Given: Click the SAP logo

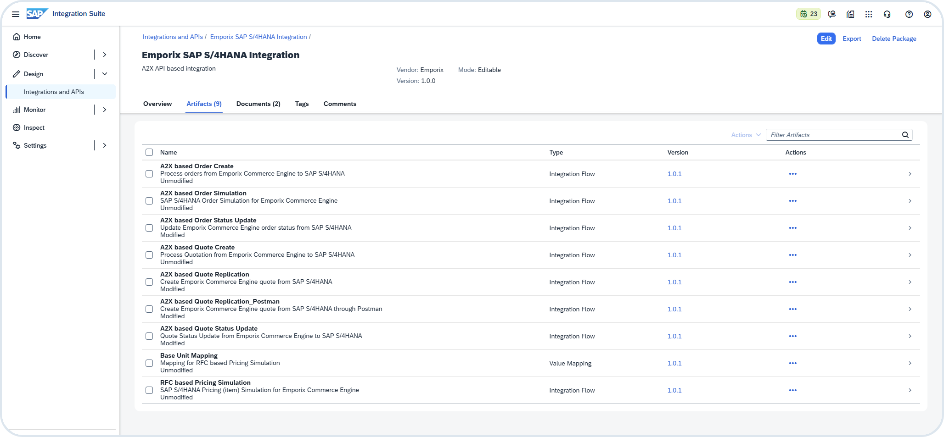Looking at the screenshot, I should pyautogui.click(x=37, y=14).
